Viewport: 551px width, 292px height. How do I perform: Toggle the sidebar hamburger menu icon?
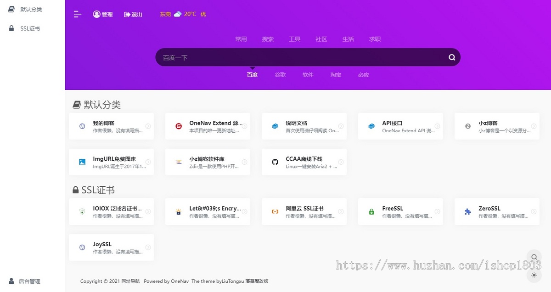click(78, 14)
